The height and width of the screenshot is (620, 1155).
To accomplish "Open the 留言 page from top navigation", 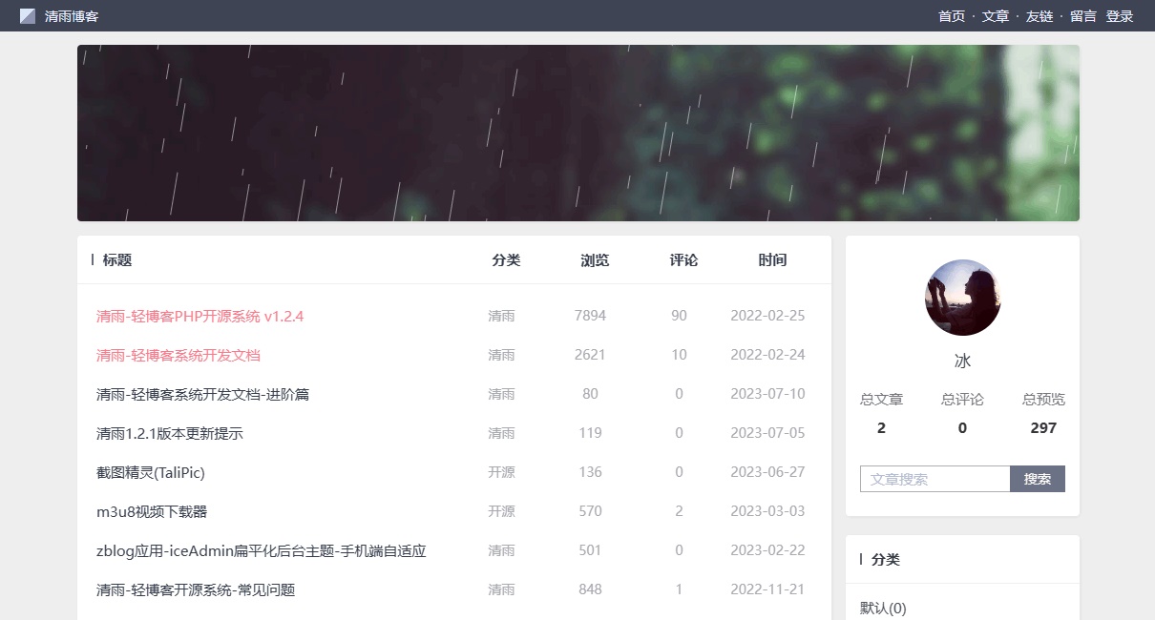I will 1081,16.
